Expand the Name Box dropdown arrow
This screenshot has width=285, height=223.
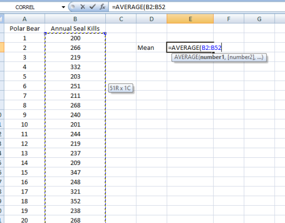point(63,7)
